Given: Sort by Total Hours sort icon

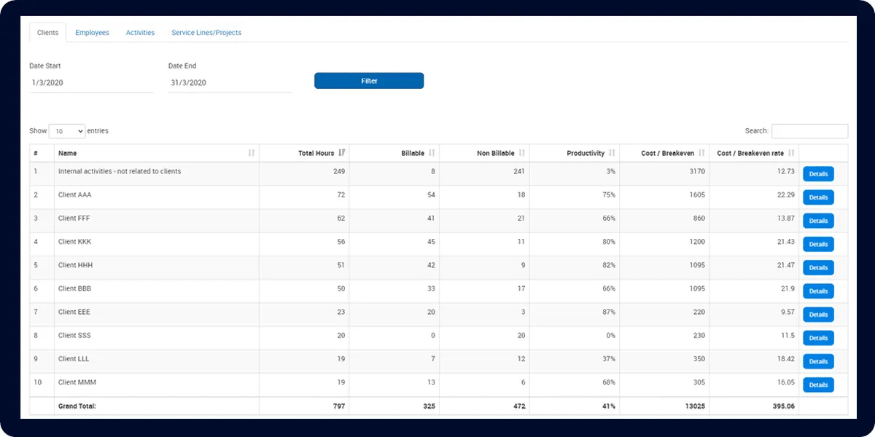Looking at the screenshot, I should pyautogui.click(x=342, y=153).
